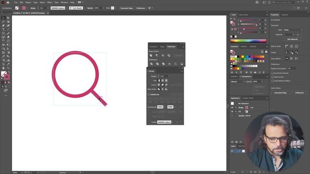Screen dimensions: 310x174
Task: Open the Window menu
Action: point(64,2)
